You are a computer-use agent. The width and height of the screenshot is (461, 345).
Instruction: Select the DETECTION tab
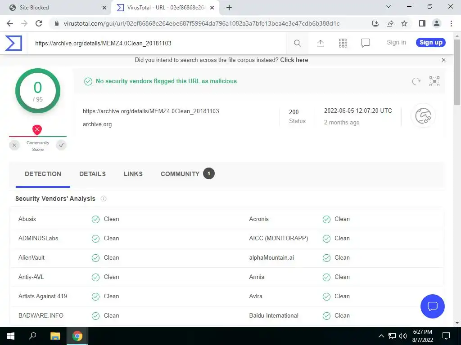(43, 174)
